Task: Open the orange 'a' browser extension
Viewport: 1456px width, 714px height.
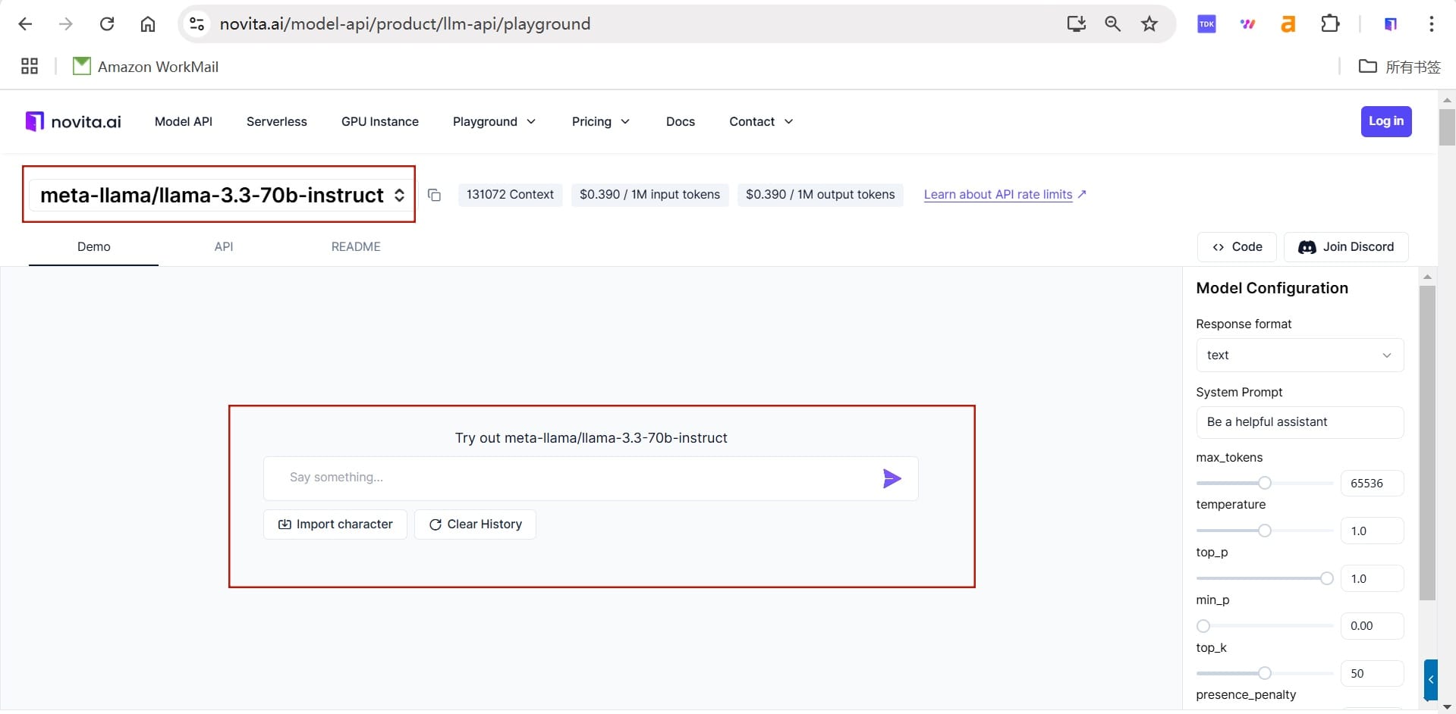Action: (x=1288, y=24)
